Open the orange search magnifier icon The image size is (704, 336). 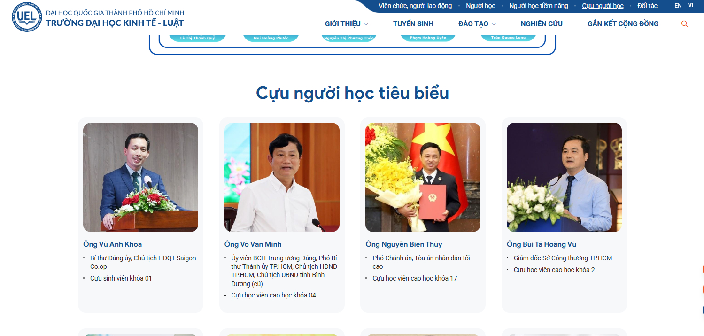click(684, 24)
